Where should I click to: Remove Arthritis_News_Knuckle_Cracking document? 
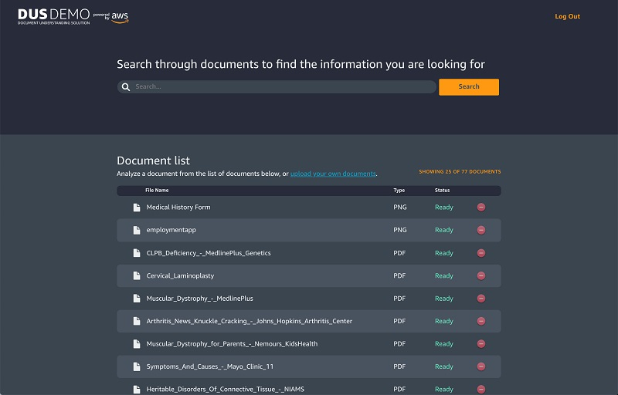pos(481,321)
